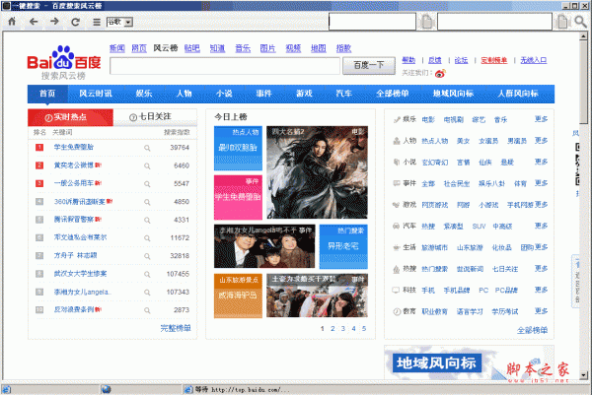
Task: Open the 娱乐 tab in blue navigation bar
Action: (x=144, y=94)
